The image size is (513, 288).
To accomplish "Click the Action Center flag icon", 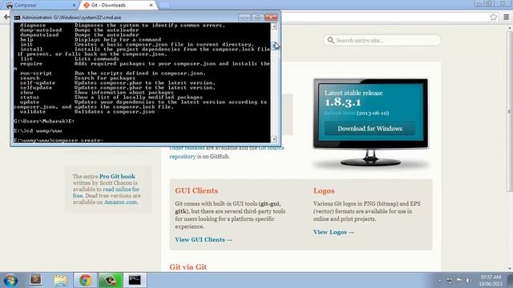I will (x=459, y=280).
